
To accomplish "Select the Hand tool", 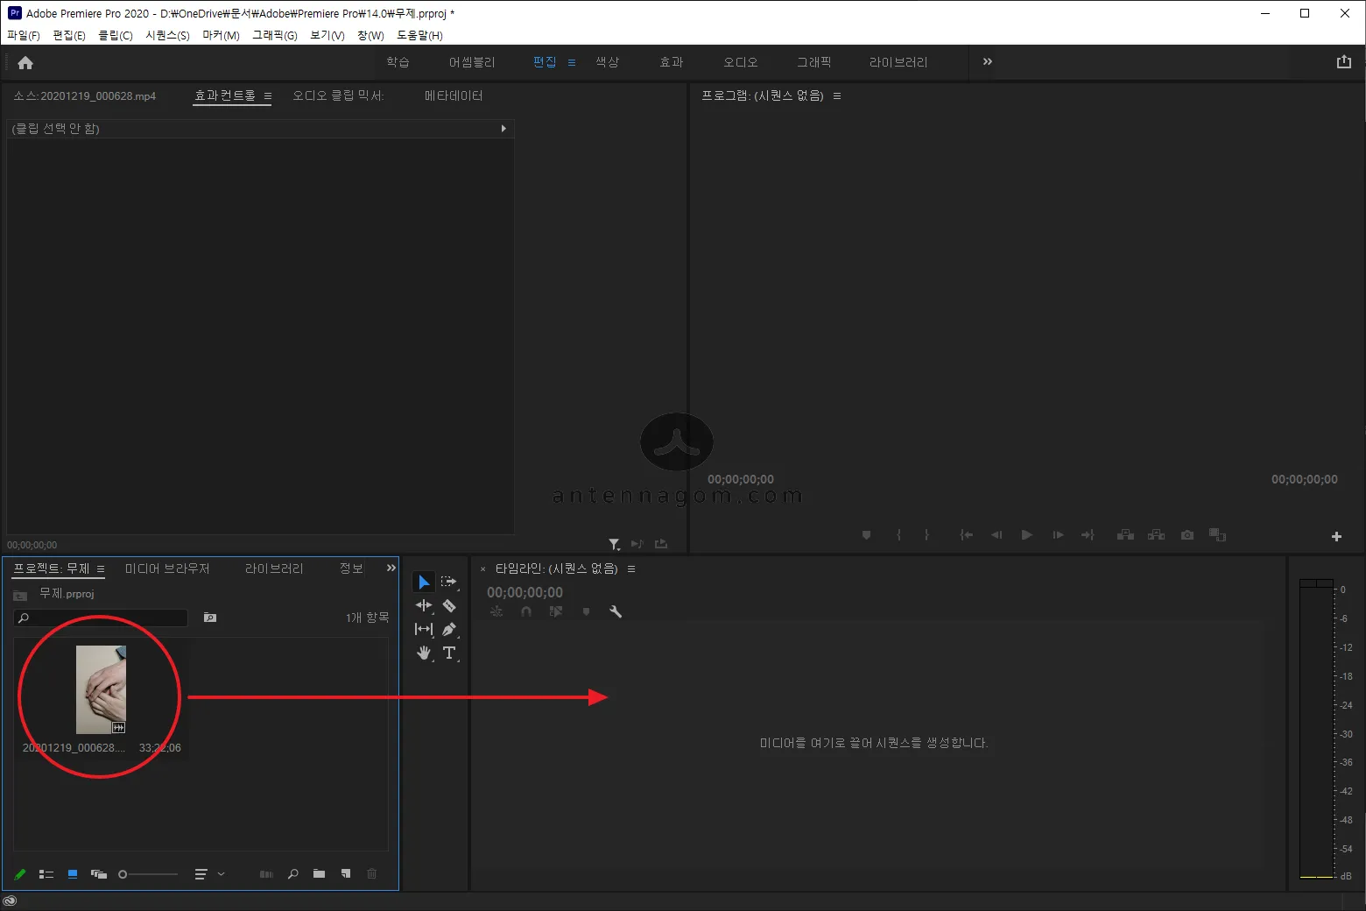I will pos(424,653).
